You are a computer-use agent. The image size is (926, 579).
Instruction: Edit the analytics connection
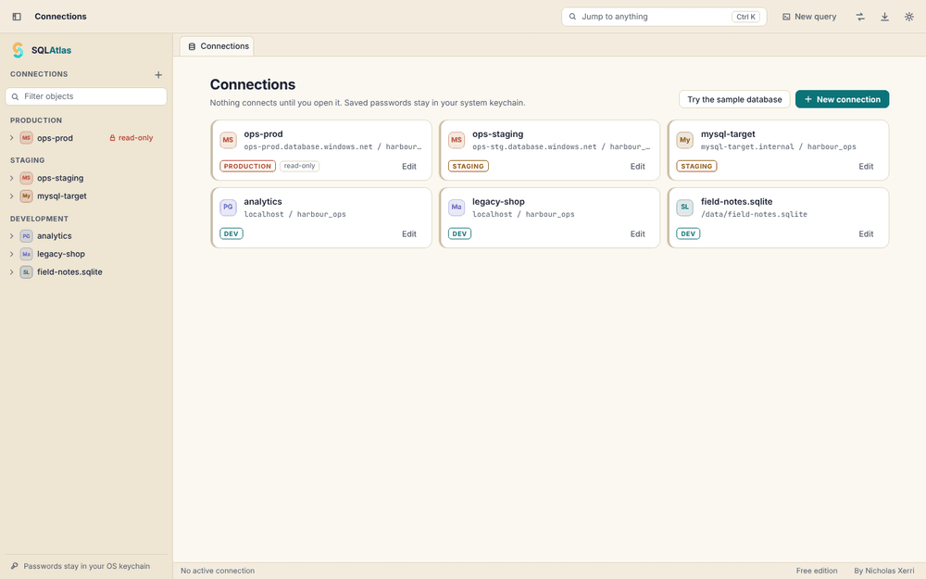point(409,234)
